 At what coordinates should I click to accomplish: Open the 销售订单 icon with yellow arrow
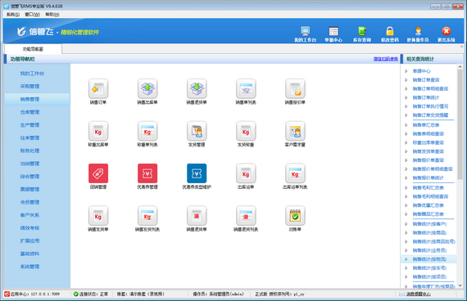pos(98,88)
